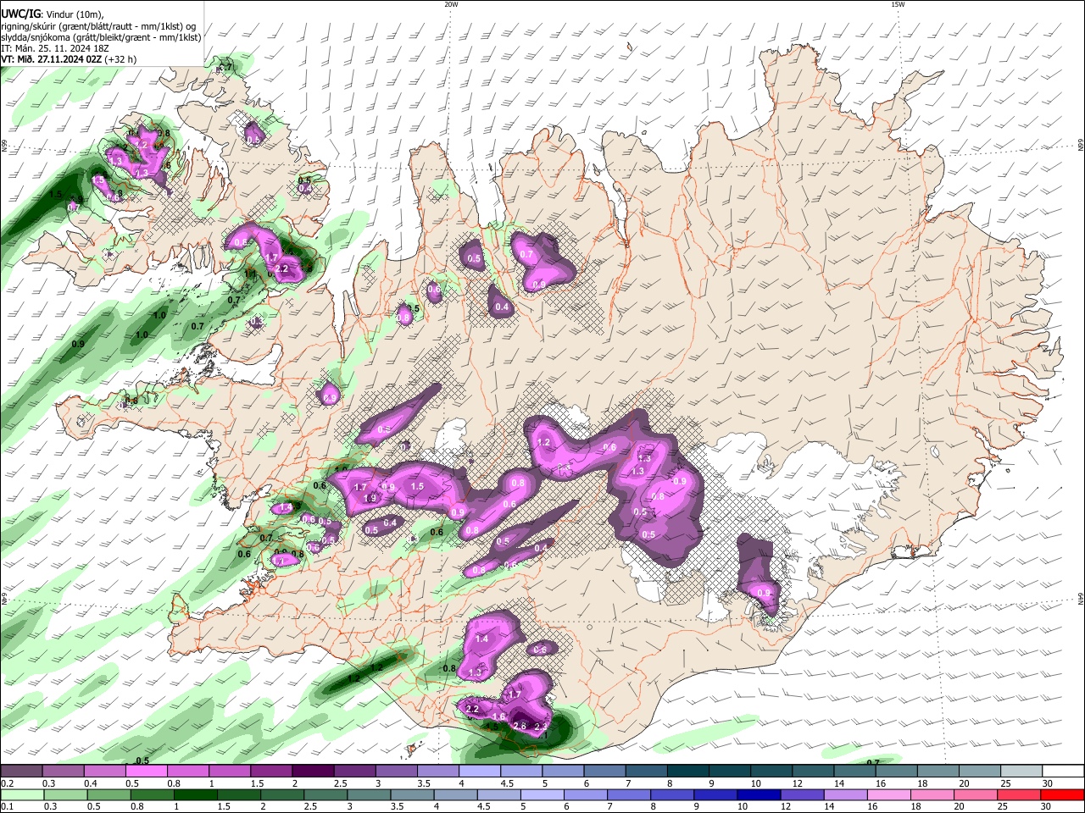This screenshot has height=813, width=1085.
Task: Click the 64N latitude label at right edge
Action: pyautogui.click(x=1081, y=597)
